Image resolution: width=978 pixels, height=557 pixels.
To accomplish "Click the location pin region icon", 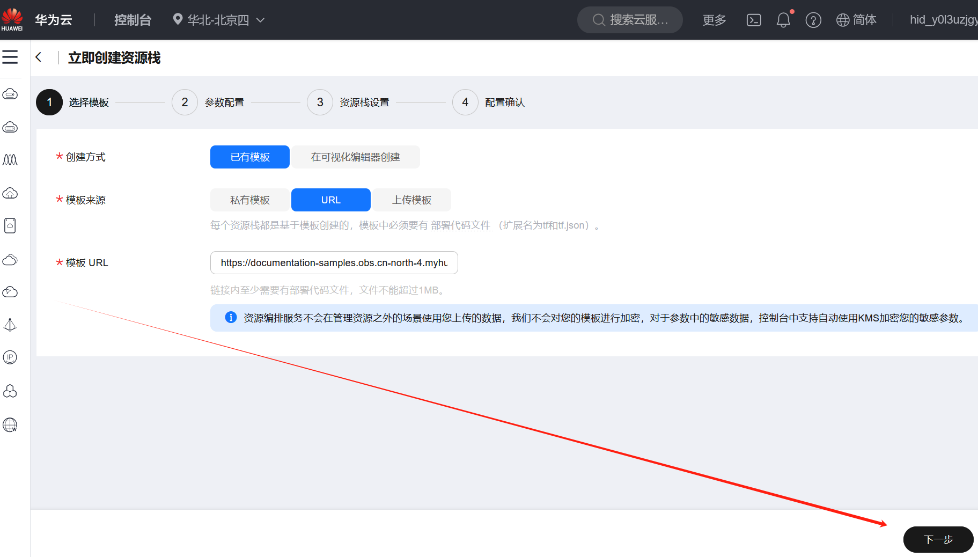I will (178, 20).
